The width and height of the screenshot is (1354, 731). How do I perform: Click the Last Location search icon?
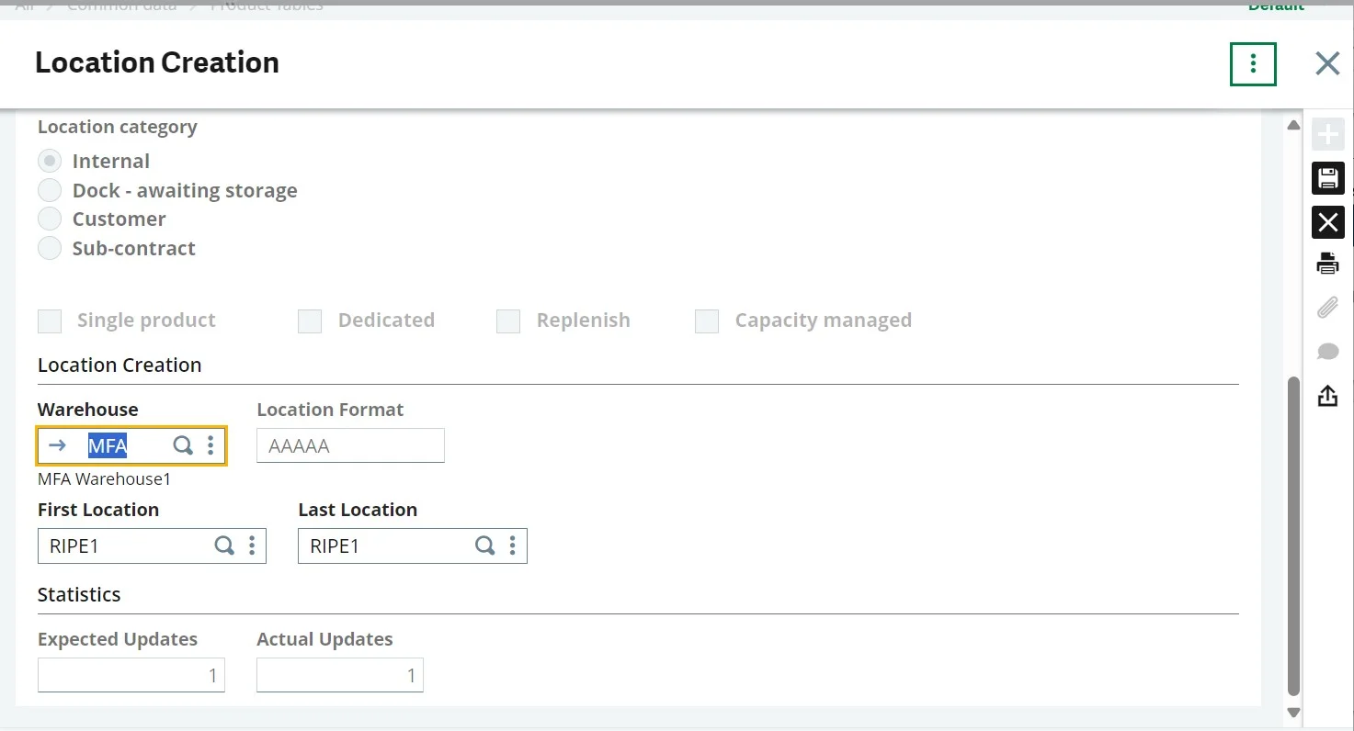pyautogui.click(x=484, y=545)
